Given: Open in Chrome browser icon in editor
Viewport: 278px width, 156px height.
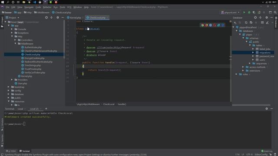Looking at the screenshot, I should point(202,25).
